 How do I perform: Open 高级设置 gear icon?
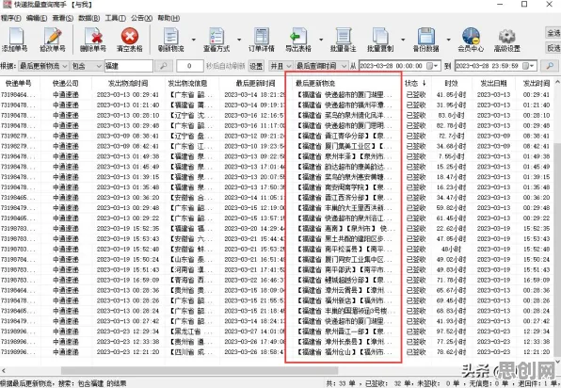click(x=507, y=40)
